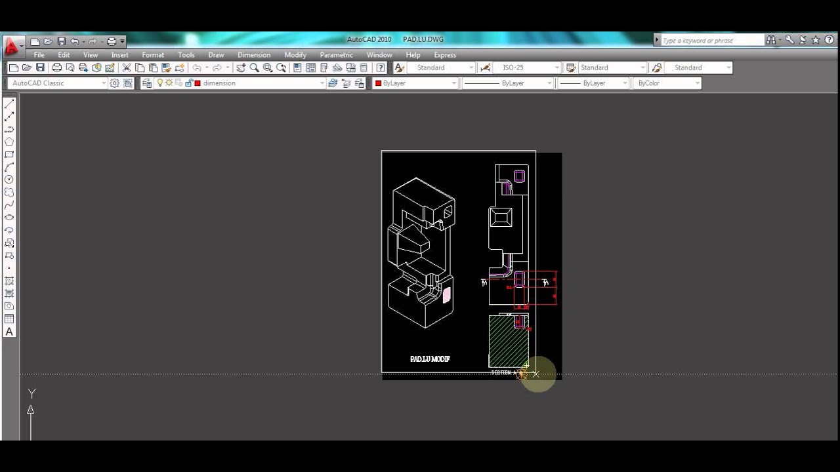Open the Modify menu
Viewport: 840px width, 472px height.
295,55
